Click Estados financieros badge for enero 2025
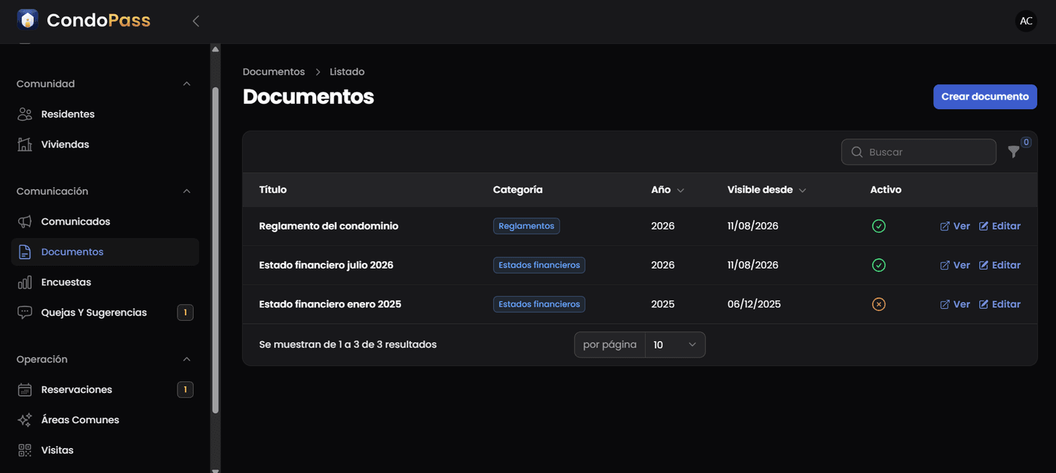 tap(539, 304)
